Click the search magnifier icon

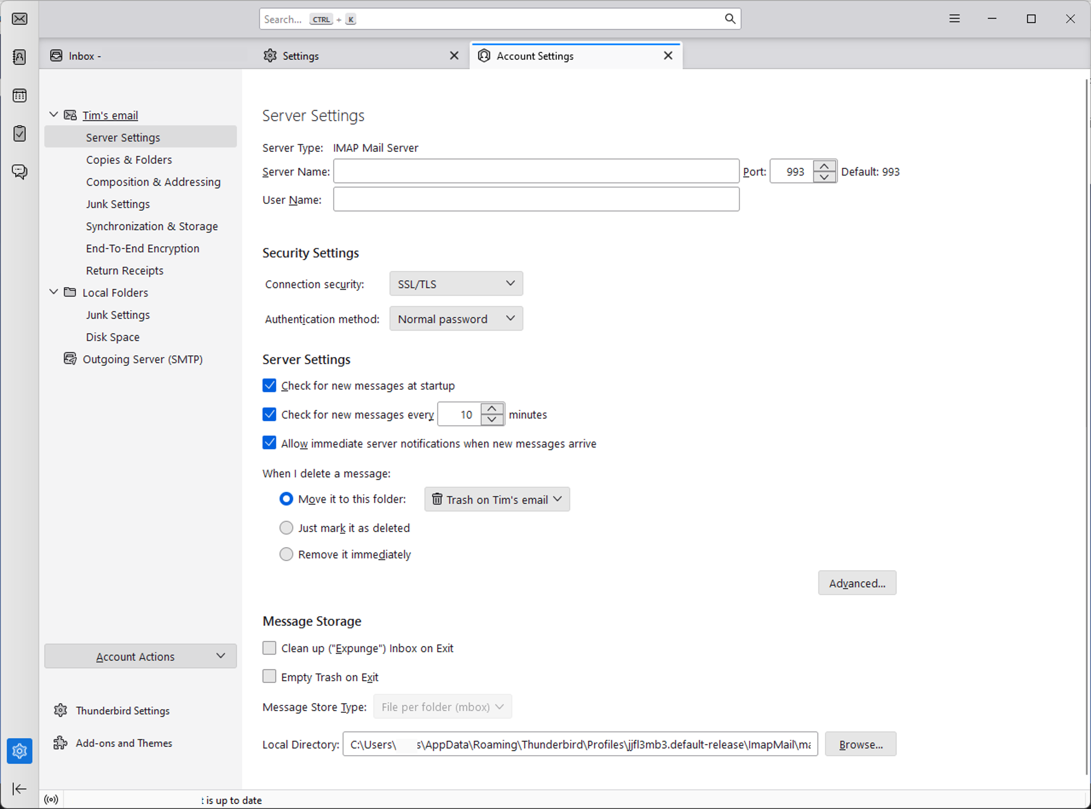pos(730,19)
